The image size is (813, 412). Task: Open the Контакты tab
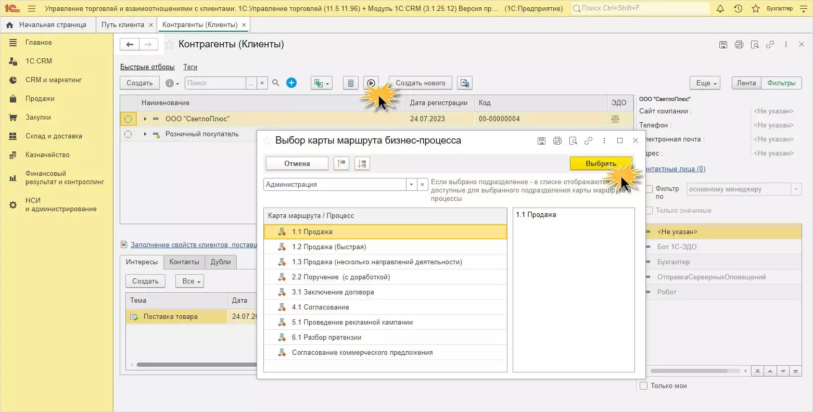point(184,262)
